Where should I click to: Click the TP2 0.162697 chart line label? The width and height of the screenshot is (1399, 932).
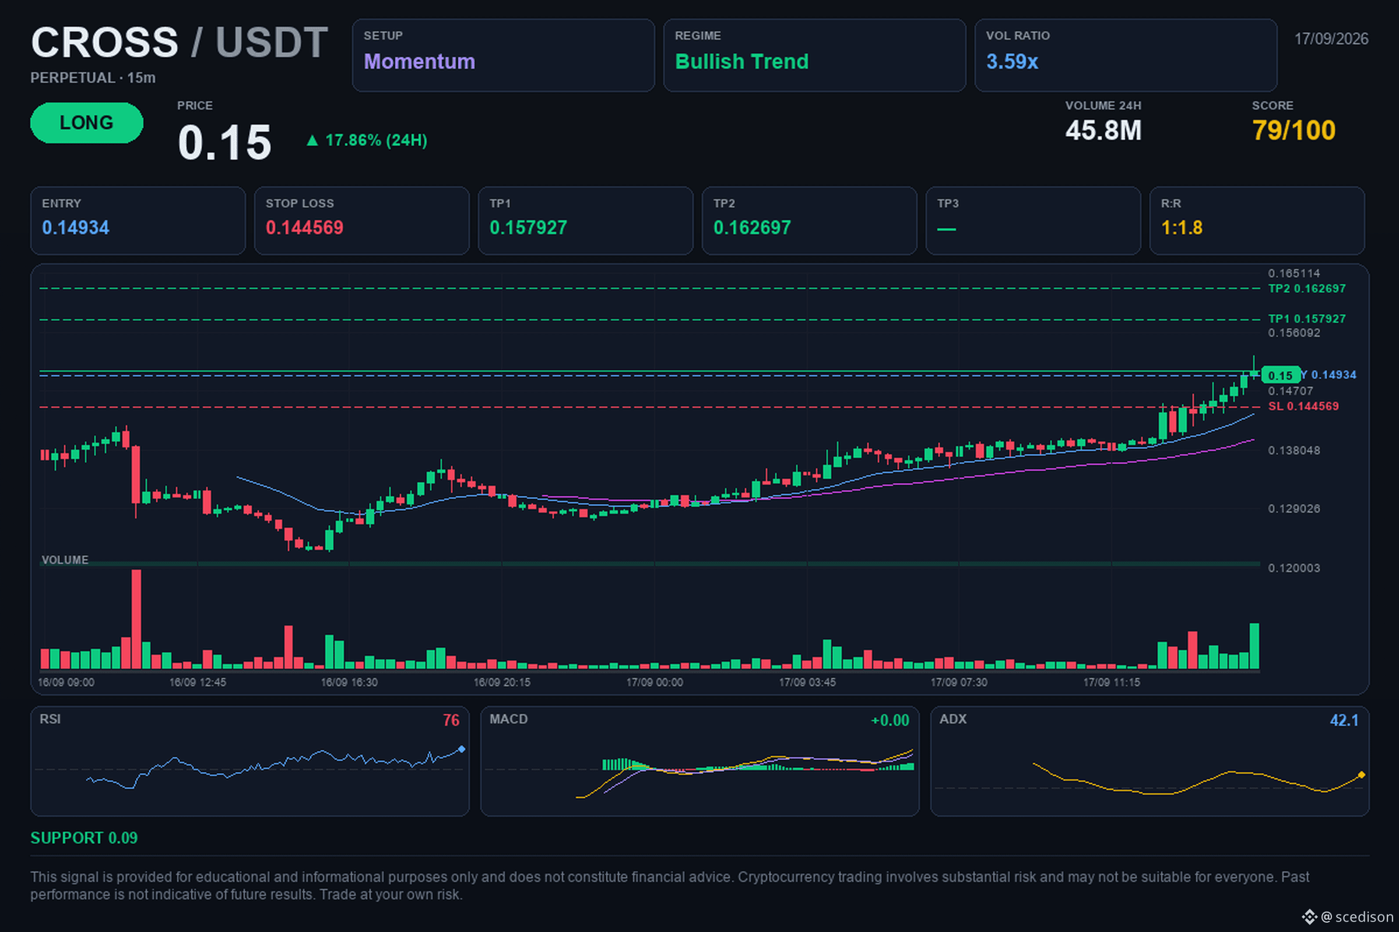pos(1307,288)
